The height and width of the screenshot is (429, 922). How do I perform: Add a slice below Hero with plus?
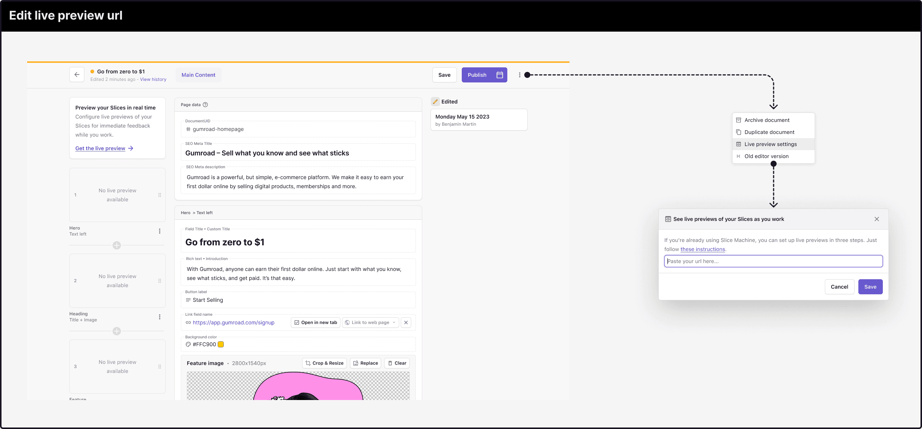coord(117,245)
